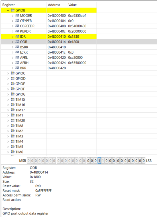Click the IDR register icon
The height and width of the screenshot is (217, 157).
coord(17,36)
